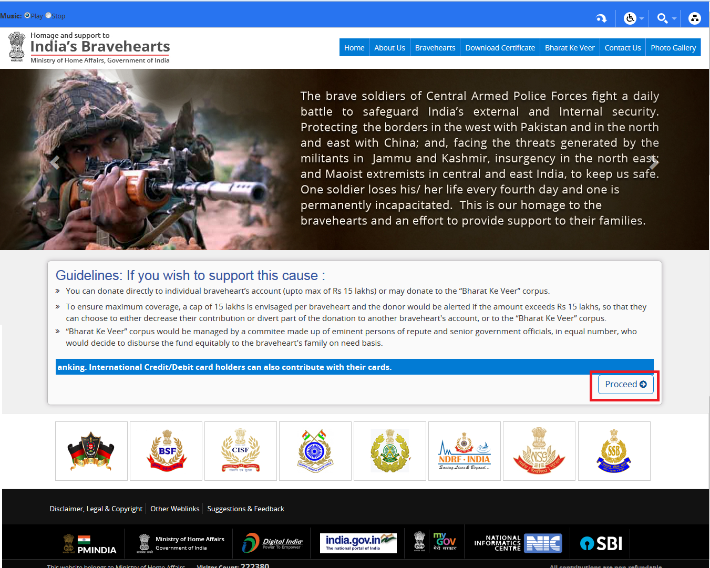Screen dimensions: 710x568
Task: Click the skip-to-content arrow icon
Action: click(601, 18)
